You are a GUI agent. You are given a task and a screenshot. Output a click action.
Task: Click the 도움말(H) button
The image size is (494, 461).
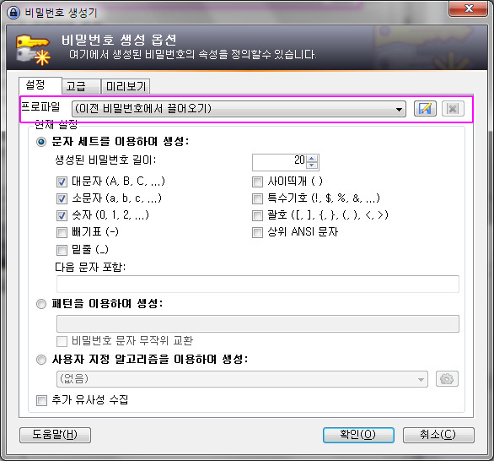click(55, 435)
